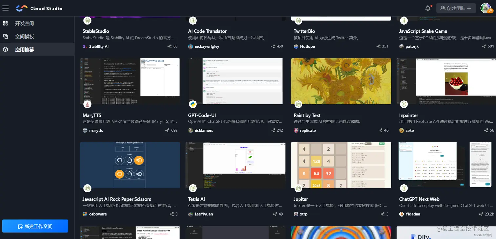
Task: Click Node.js badge on Inpainter card
Action: (404, 104)
